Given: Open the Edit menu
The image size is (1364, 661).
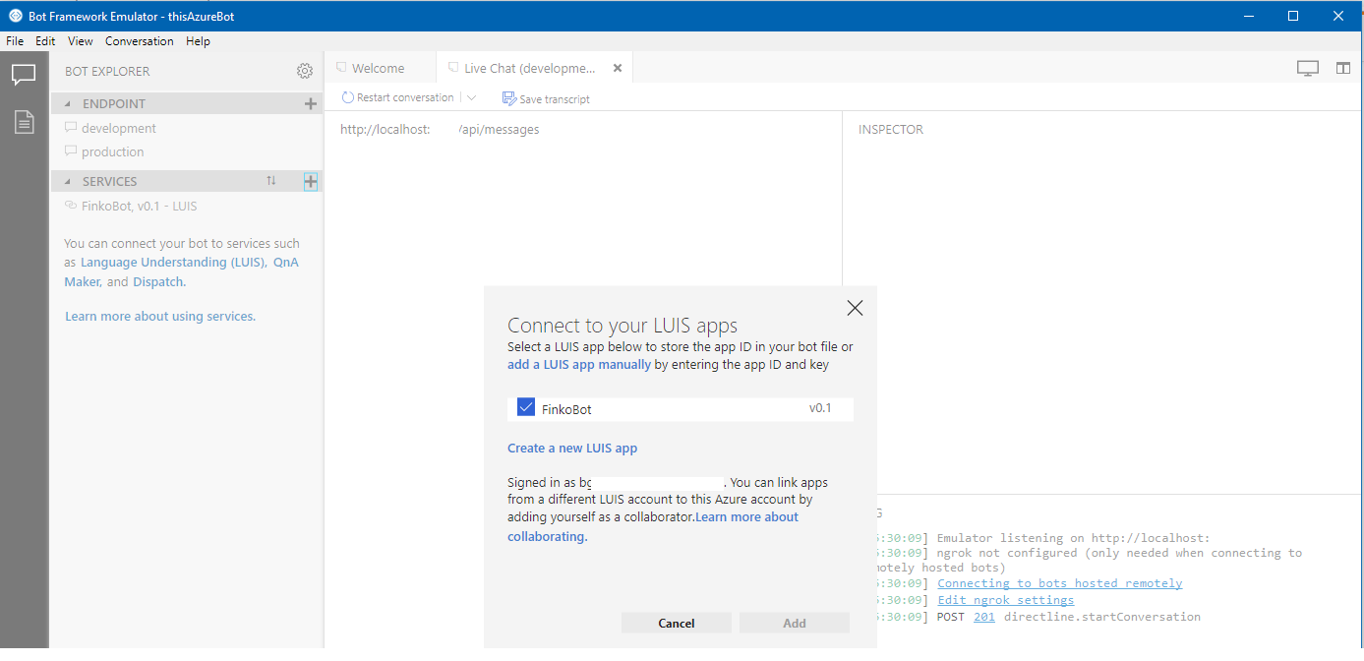Looking at the screenshot, I should coord(45,41).
